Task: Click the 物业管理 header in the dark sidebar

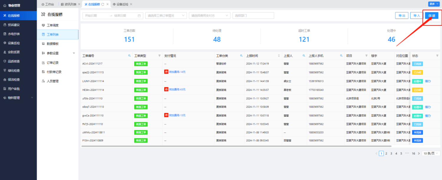Action: [14, 5]
